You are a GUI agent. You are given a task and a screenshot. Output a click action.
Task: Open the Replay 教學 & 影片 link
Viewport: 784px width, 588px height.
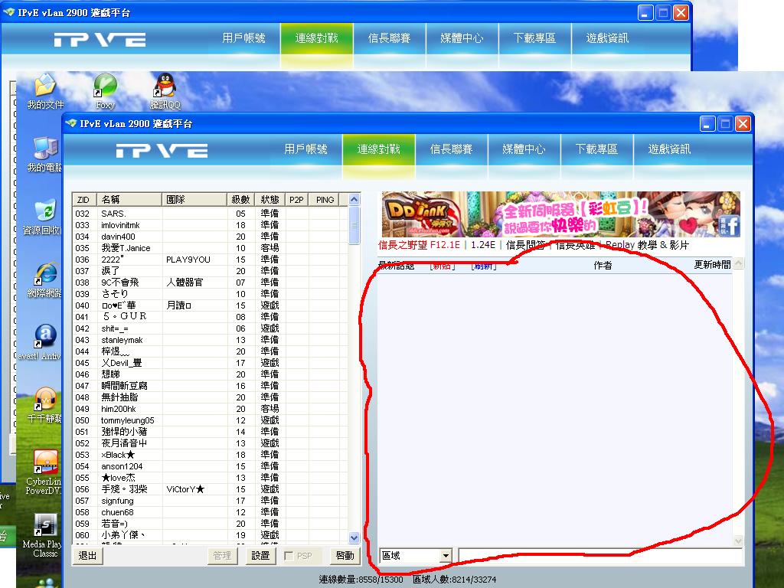(647, 245)
